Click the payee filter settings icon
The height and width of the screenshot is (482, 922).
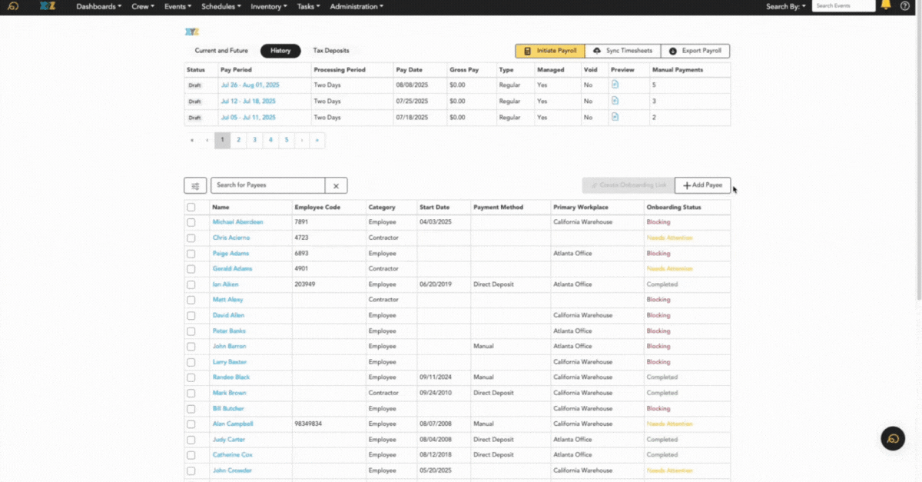195,186
